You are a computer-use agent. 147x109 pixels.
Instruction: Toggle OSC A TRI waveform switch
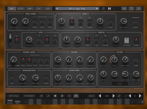[x=81, y=22]
